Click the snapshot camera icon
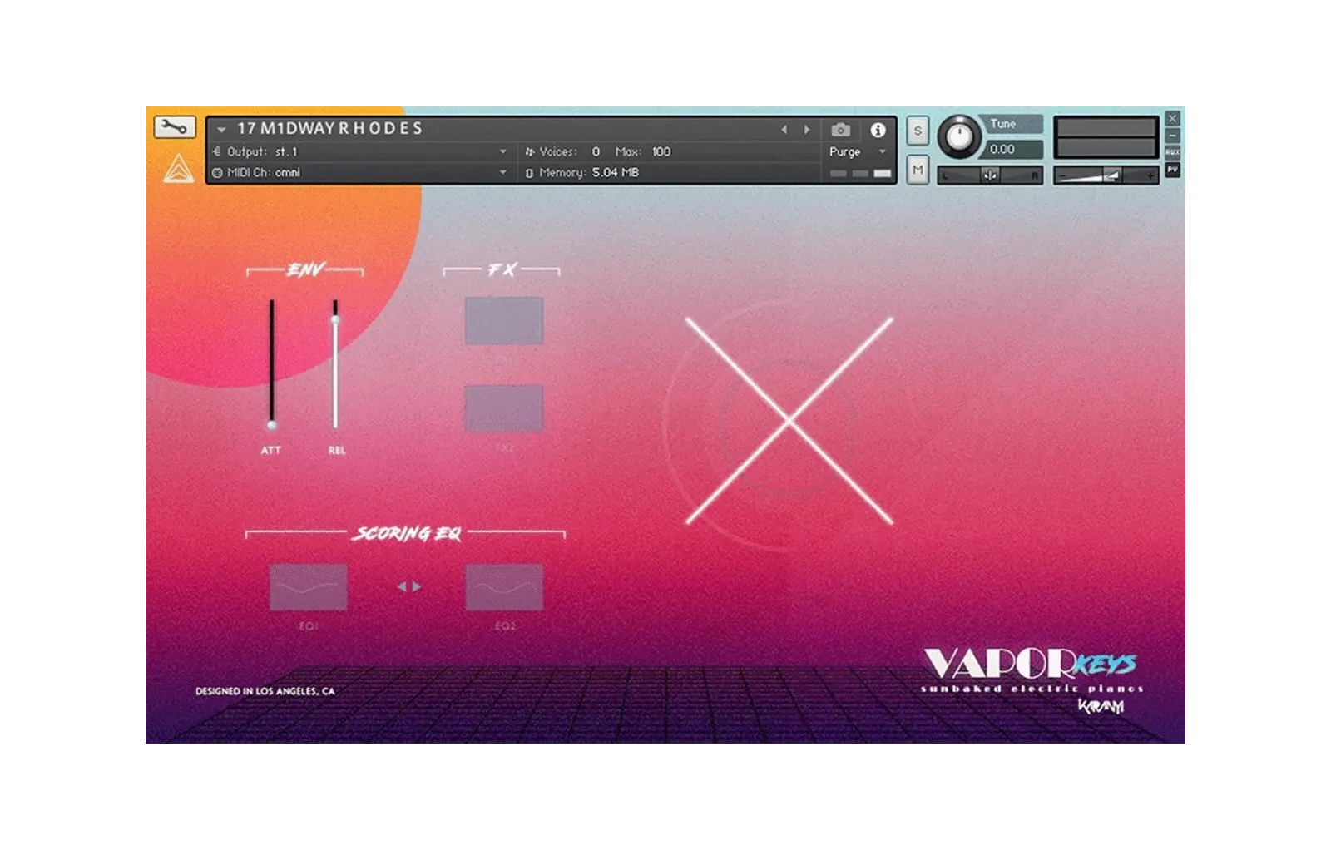Image resolution: width=1331 pixels, height=850 pixels. click(842, 129)
